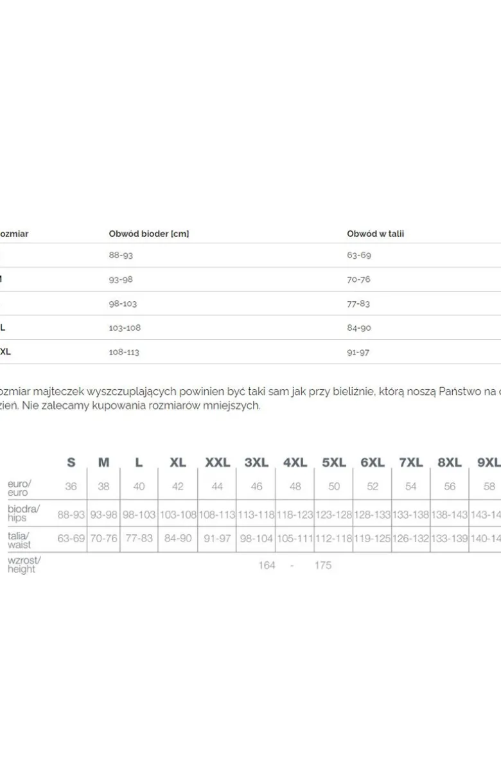The width and height of the screenshot is (501, 779).
Task: Click the "talia/waist" row label
Action: [19, 539]
